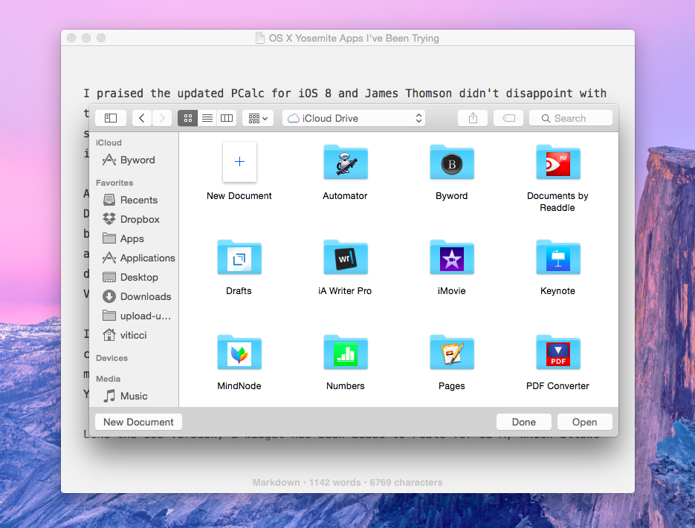Open the iA Writer Pro folder
This screenshot has height=528, width=695.
[346, 258]
